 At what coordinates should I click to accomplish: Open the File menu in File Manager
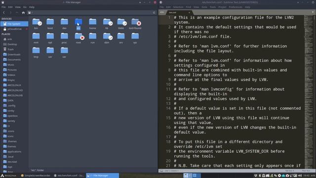pyautogui.click(x=3, y=7)
